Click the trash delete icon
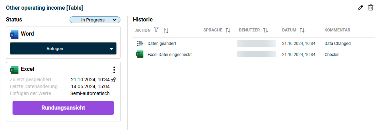Image resolution: width=379 pixels, height=130 pixels. pos(371,8)
